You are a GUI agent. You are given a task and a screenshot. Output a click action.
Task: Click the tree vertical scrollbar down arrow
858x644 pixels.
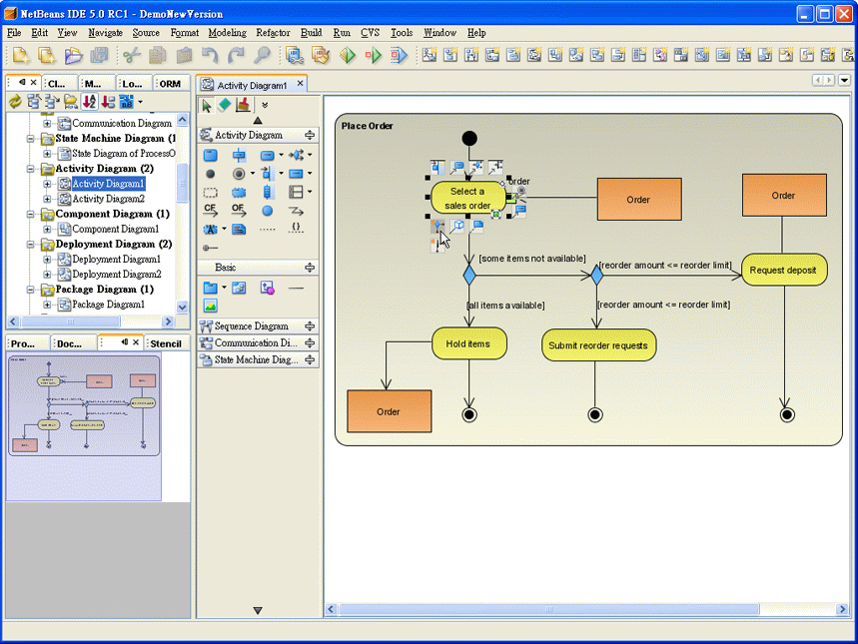pyautogui.click(x=182, y=308)
